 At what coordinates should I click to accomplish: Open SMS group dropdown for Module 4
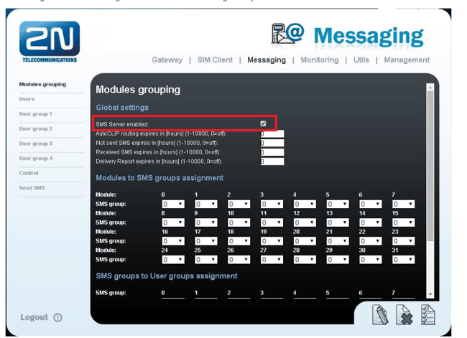coord(305,204)
